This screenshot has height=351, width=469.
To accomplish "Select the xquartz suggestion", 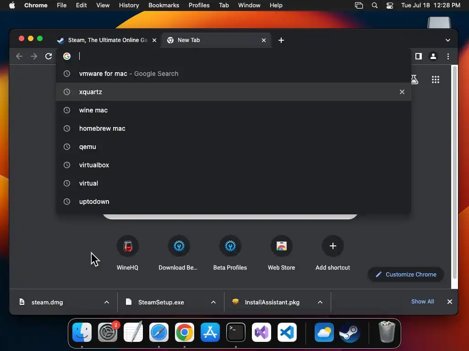I will point(233,92).
